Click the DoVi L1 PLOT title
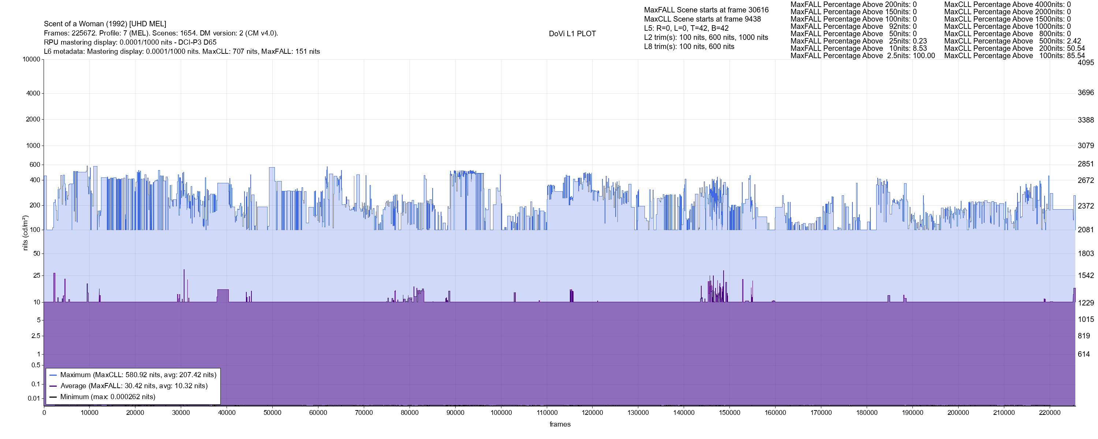Screen dimensions: 1098x439 tap(572, 34)
